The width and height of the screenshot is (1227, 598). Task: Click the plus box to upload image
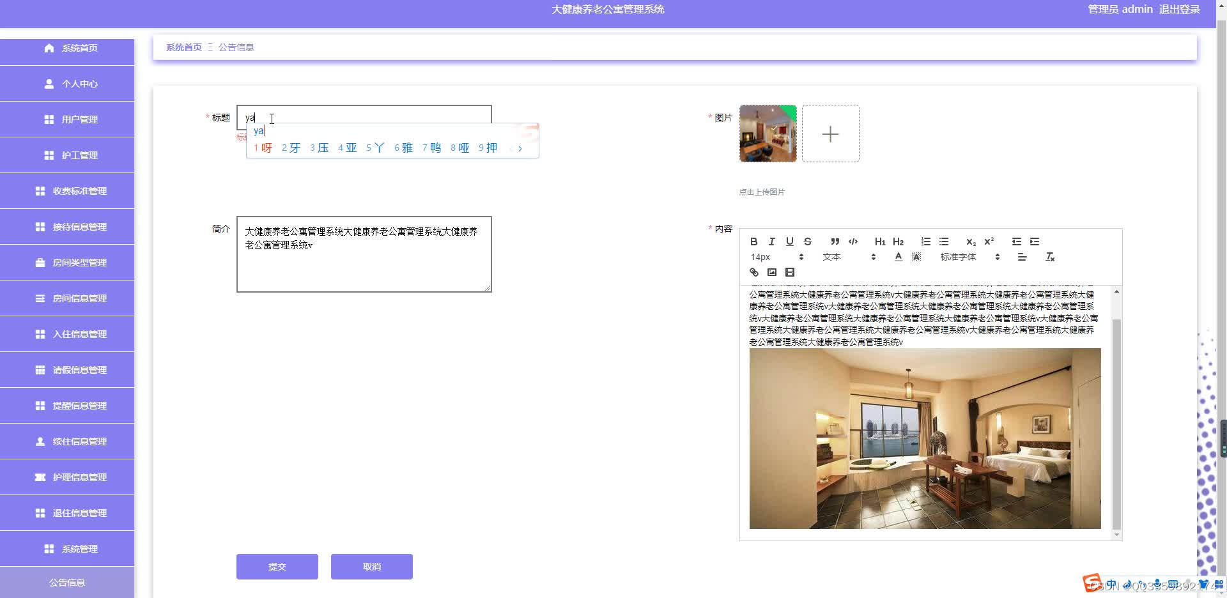(830, 134)
